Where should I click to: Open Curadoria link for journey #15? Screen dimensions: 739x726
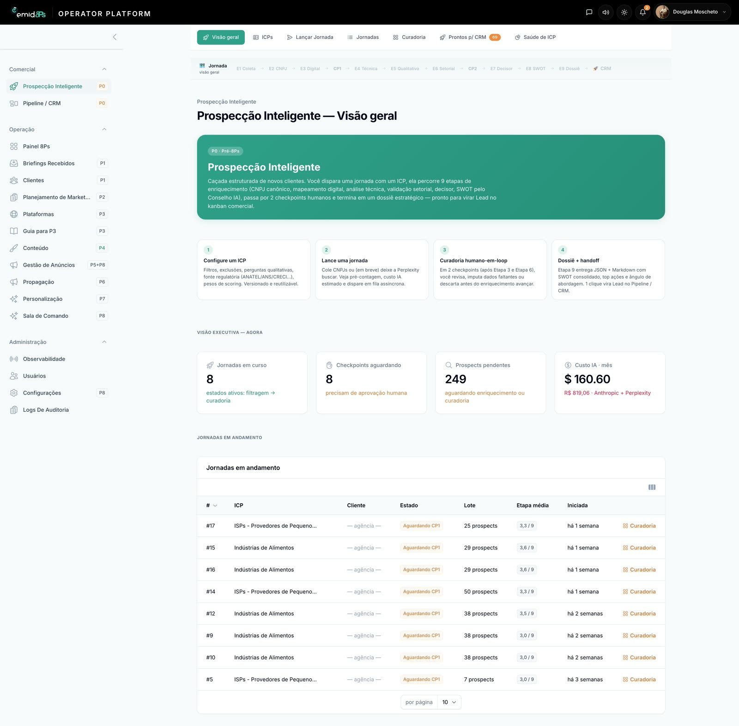pos(639,548)
